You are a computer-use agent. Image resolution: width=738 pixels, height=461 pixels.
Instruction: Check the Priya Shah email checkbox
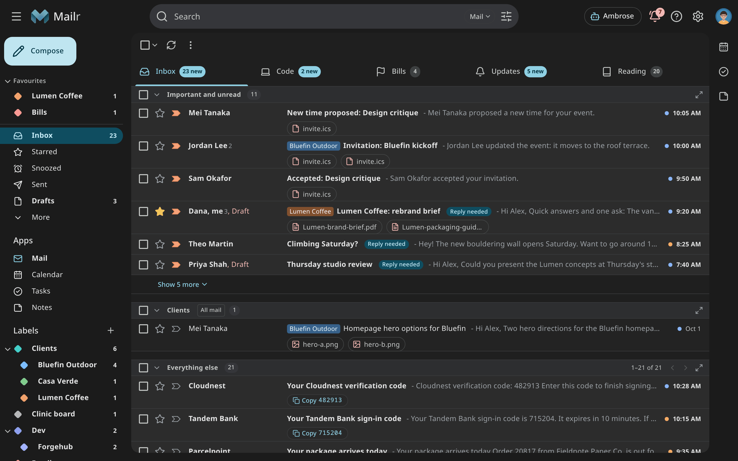(x=143, y=265)
